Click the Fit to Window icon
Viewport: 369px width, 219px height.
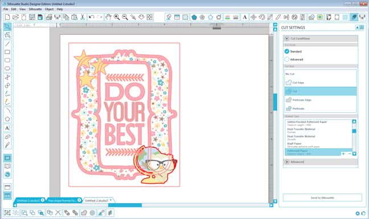point(149,17)
